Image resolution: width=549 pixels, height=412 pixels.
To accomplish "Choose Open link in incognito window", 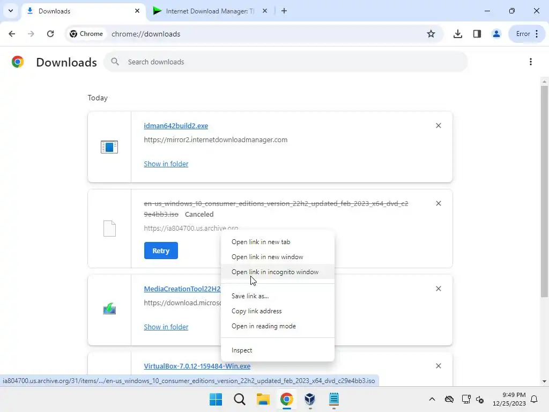I will (x=278, y=272).
